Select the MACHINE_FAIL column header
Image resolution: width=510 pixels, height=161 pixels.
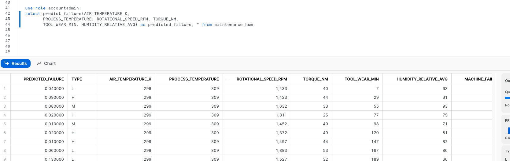coord(478,79)
